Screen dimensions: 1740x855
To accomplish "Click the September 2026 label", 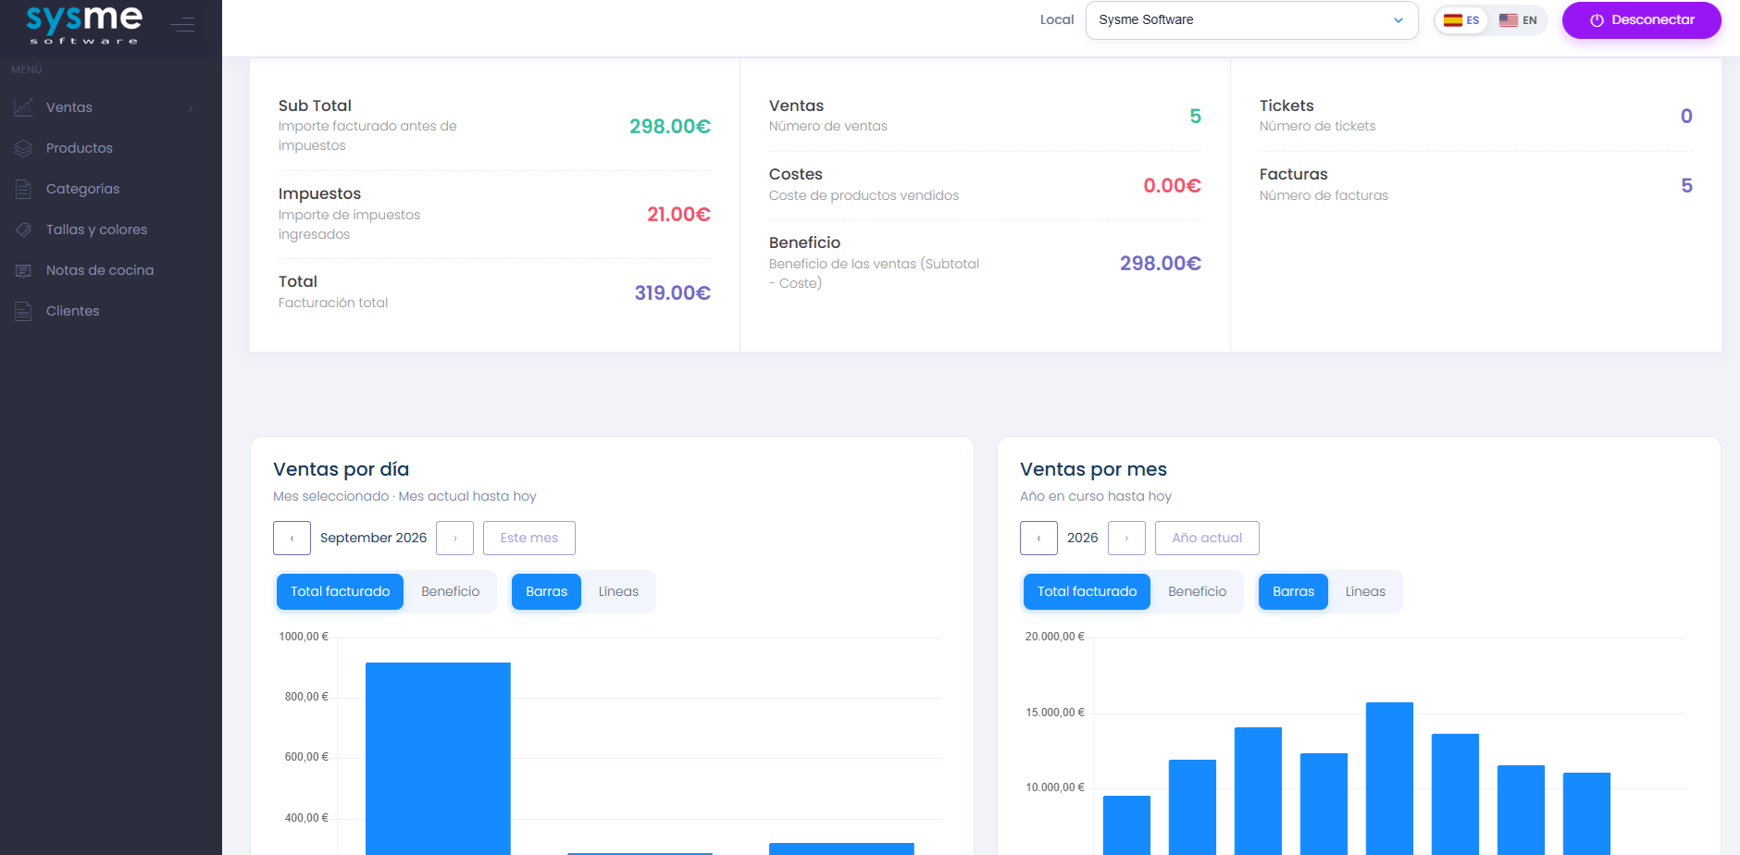I will 373,539.
